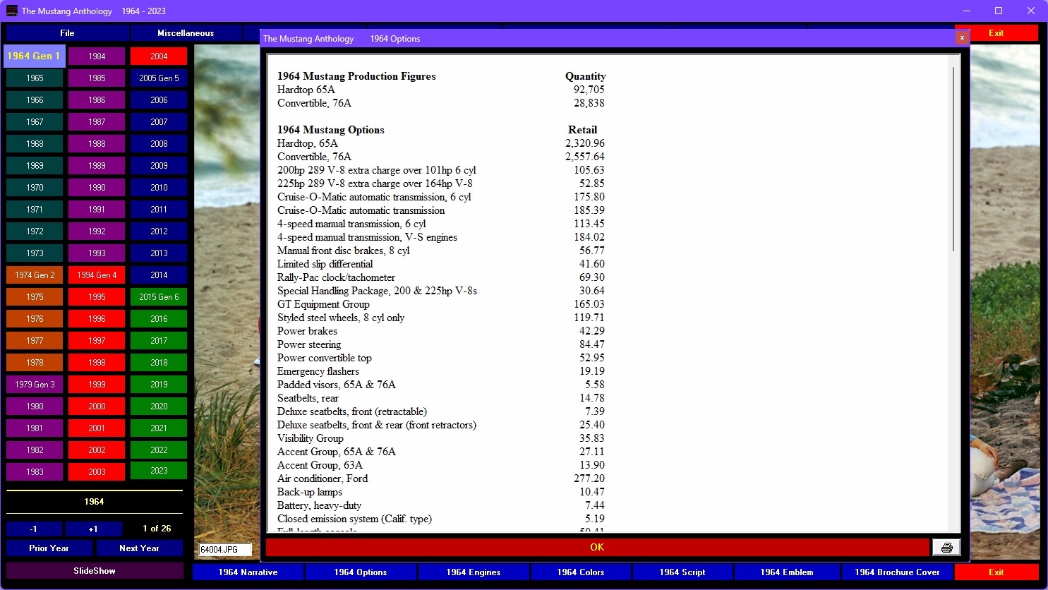Select the year 2023

click(159, 471)
